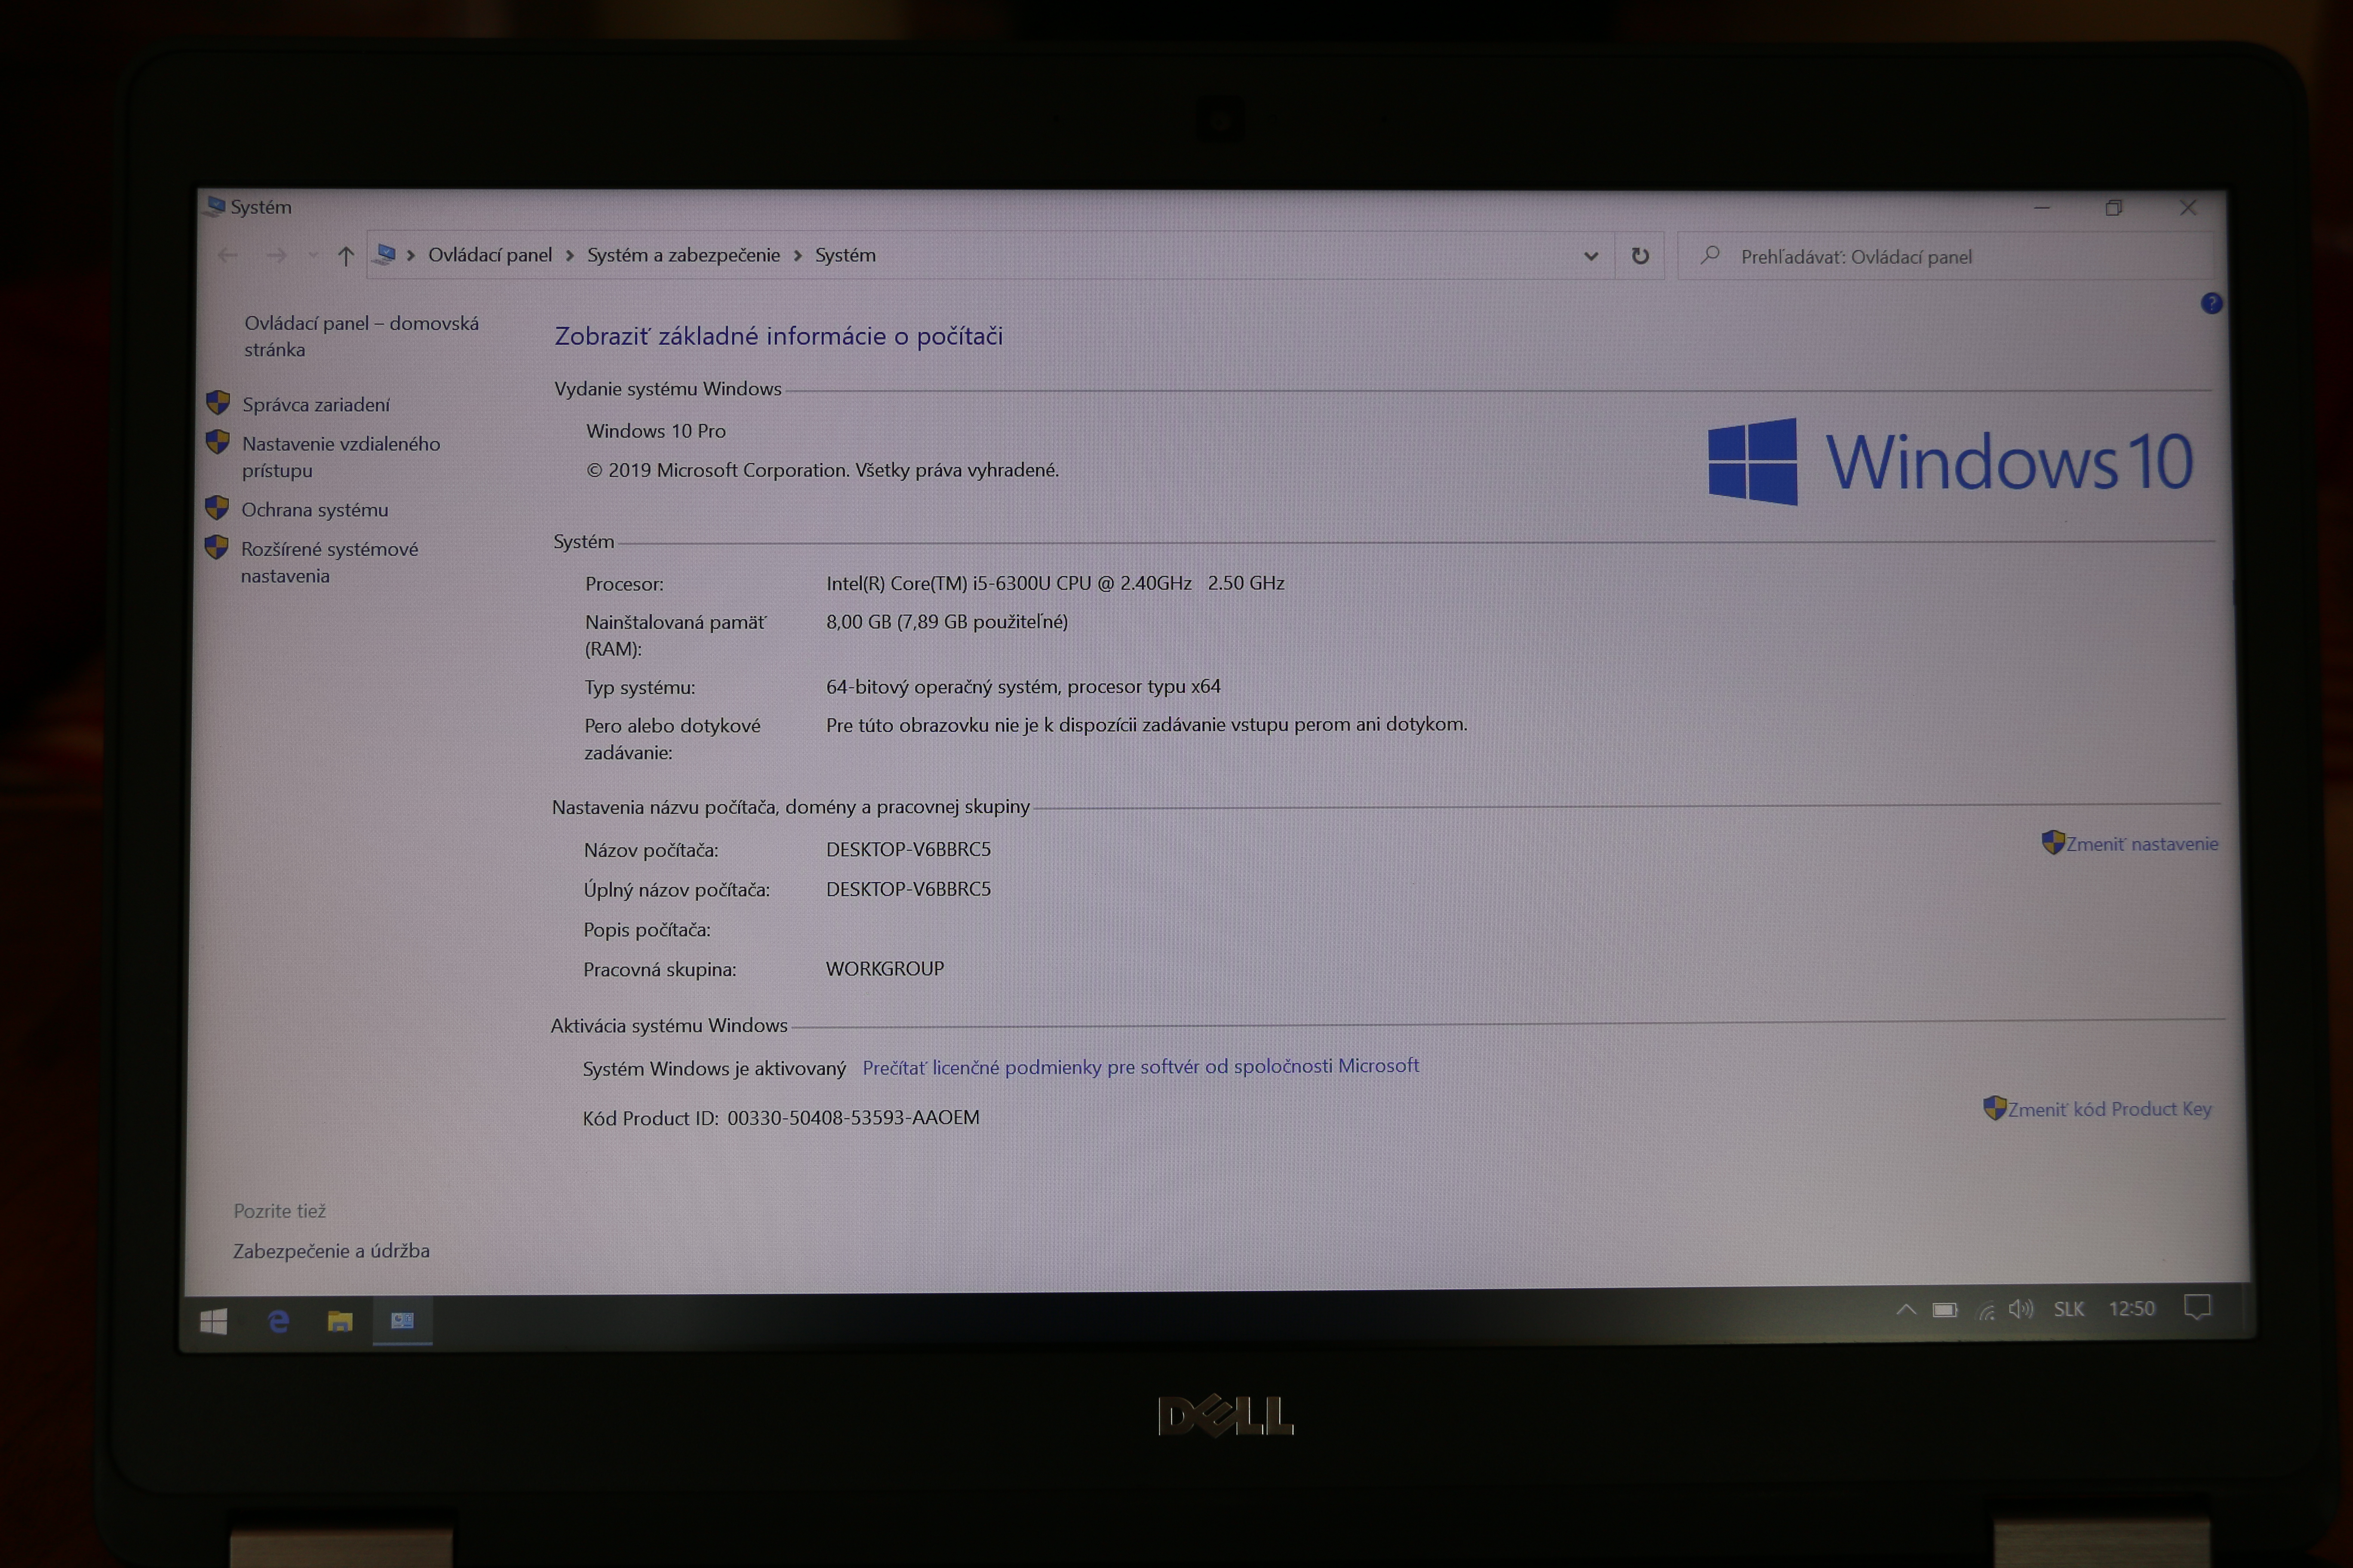The image size is (2353, 1568).
Task: Navigate to Systém a zabezpečenie breadcrumb
Action: (683, 255)
